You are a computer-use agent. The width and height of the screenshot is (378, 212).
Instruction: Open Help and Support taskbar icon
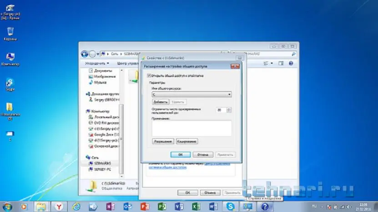(265, 207)
